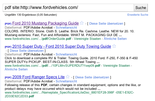Click the 'Following release of this PDF' snippet
The image size is (155, 101).
73,87
